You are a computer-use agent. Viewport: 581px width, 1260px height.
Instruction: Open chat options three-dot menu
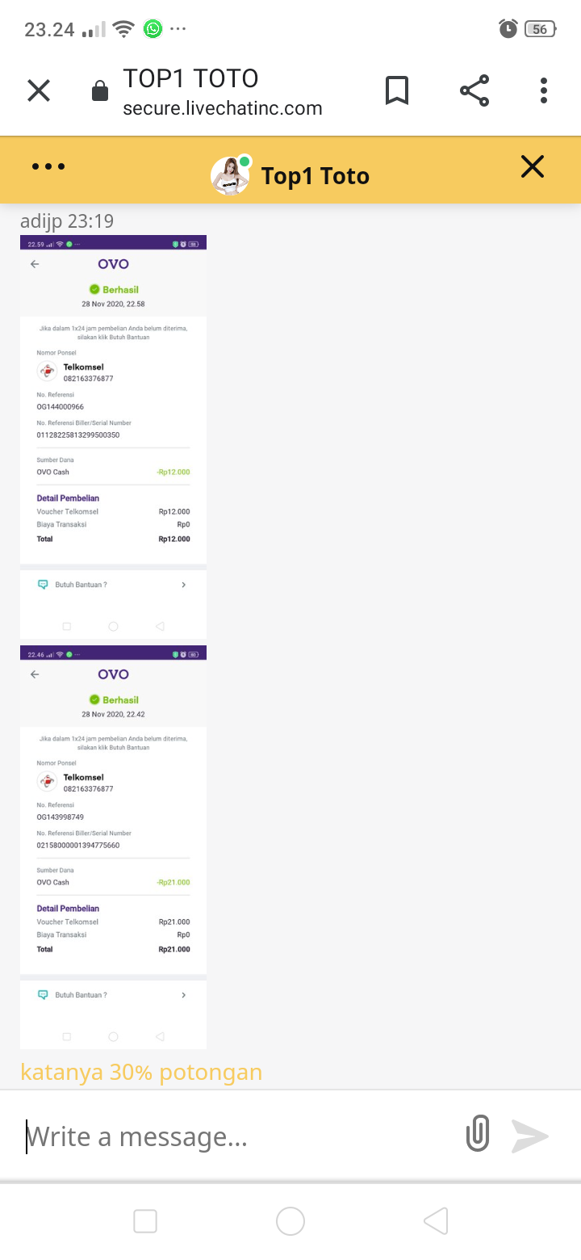click(x=48, y=167)
